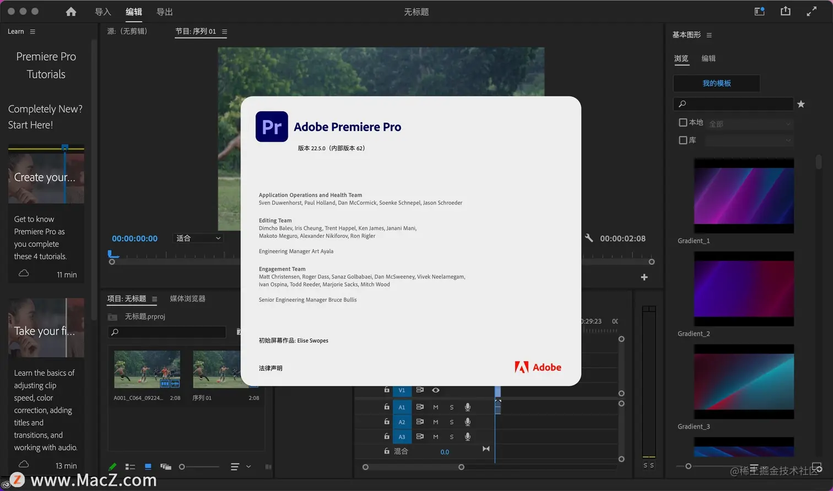Image resolution: width=833 pixels, height=491 pixels.
Task: Open the 媒体浏览器 tab
Action: tap(188, 299)
